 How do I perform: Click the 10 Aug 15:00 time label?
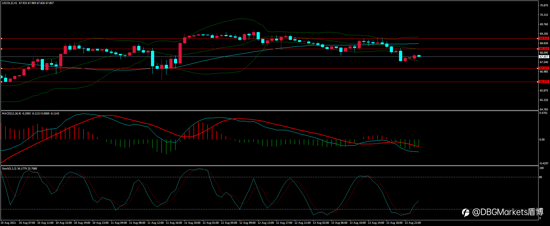coord(64,223)
